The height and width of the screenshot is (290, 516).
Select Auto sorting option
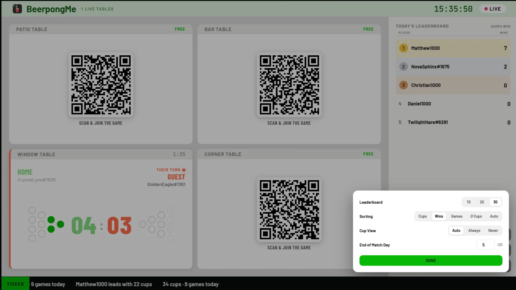coord(494,216)
